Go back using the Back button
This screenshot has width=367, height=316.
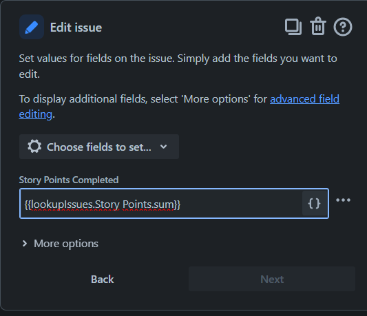pos(103,279)
